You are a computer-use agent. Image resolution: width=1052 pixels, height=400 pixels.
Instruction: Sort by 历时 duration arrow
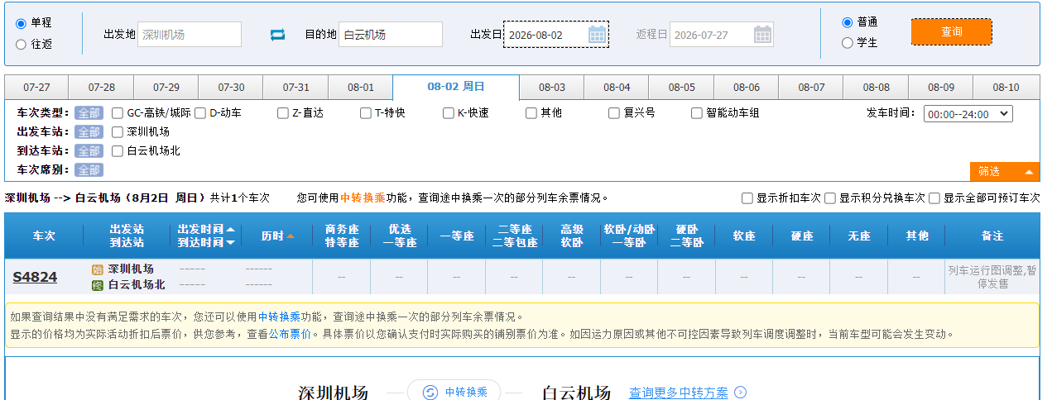291,236
